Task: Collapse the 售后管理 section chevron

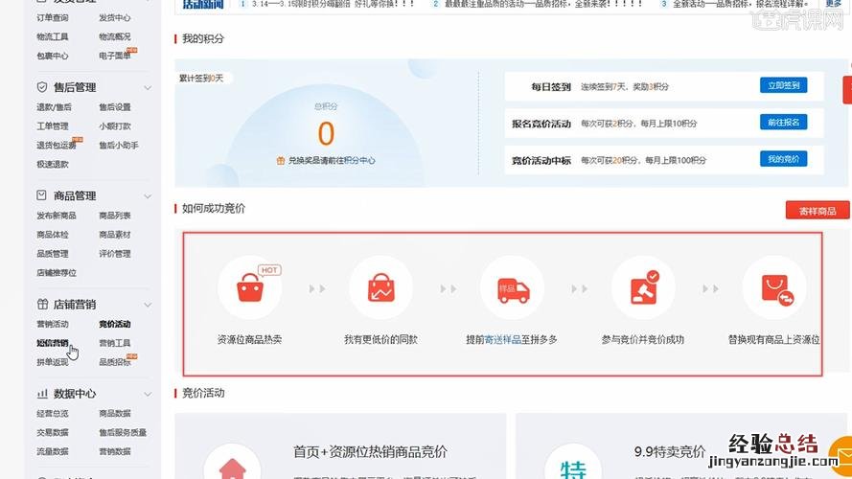Action: tap(148, 87)
